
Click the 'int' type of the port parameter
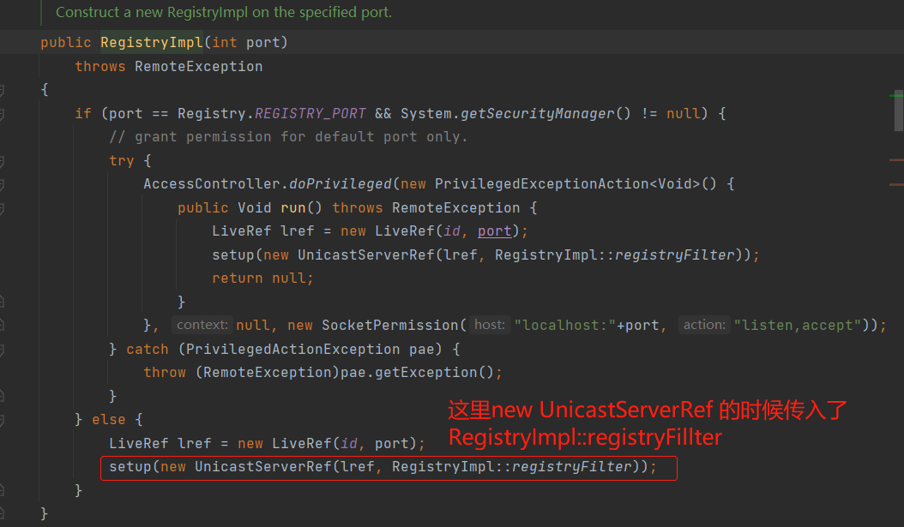pyautogui.click(x=224, y=43)
